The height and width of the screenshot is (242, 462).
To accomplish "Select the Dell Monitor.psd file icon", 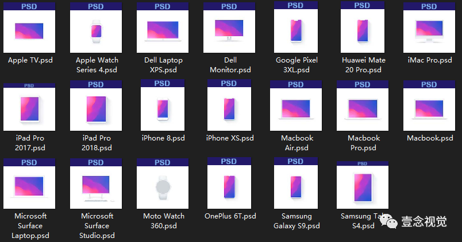I will click(x=229, y=28).
